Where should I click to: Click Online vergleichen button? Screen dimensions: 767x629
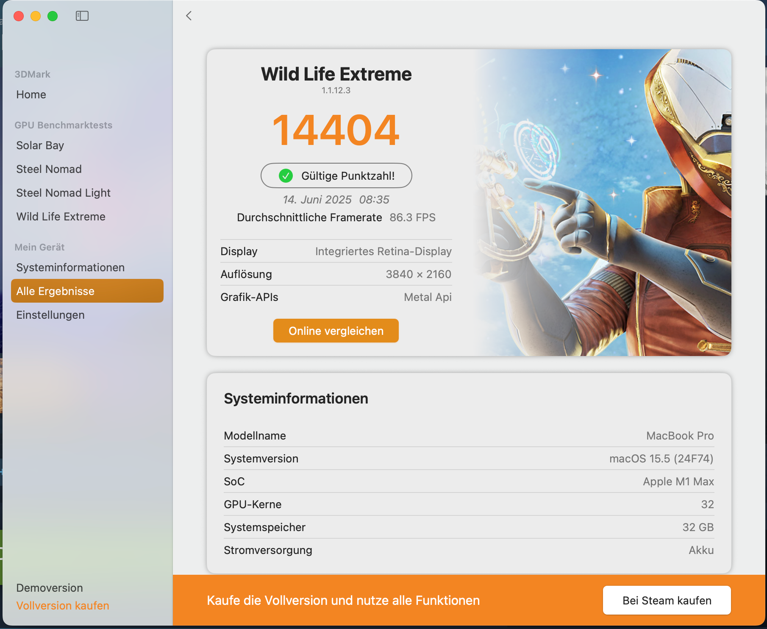tap(336, 331)
